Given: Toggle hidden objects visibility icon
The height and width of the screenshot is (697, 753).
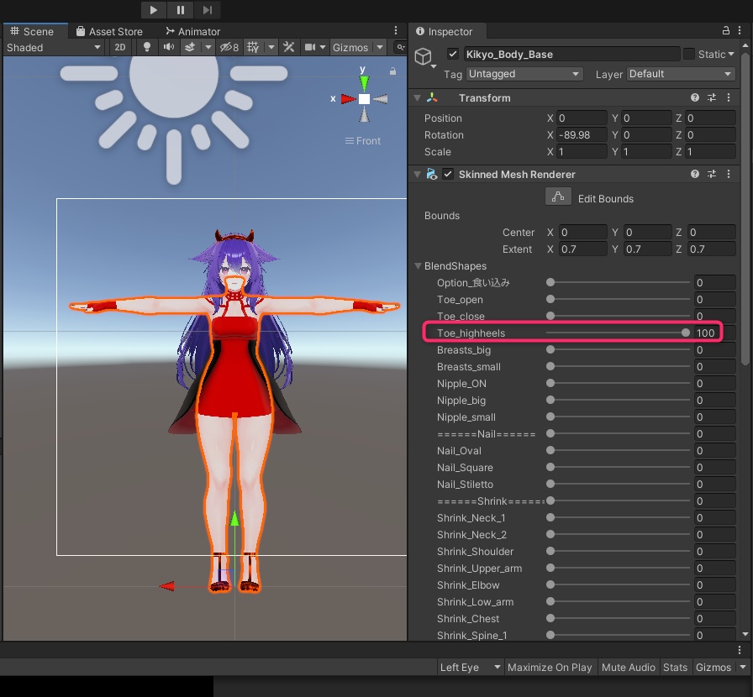Looking at the screenshot, I should [229, 47].
